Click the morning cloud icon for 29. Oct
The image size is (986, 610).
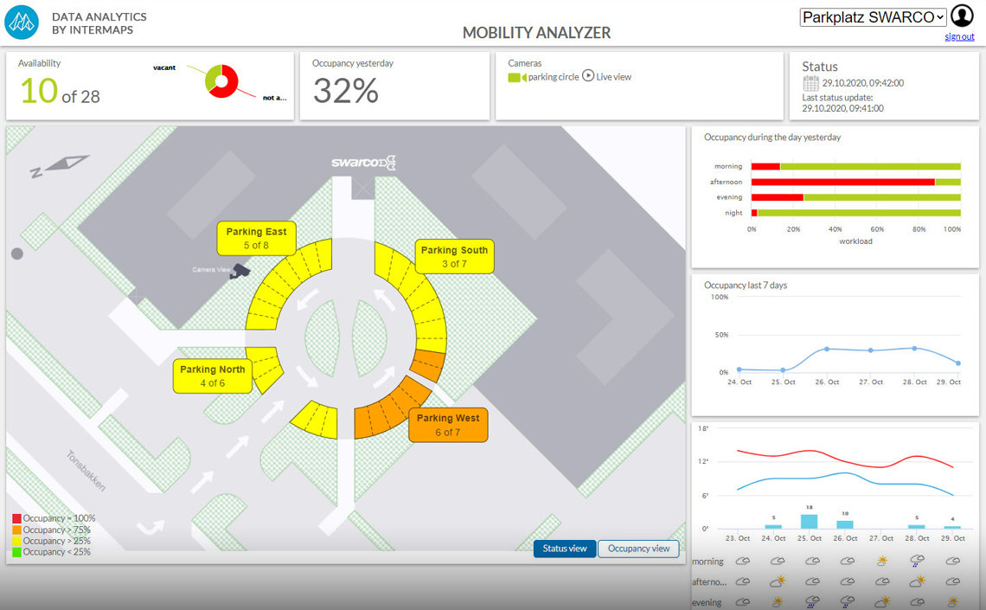(x=952, y=561)
